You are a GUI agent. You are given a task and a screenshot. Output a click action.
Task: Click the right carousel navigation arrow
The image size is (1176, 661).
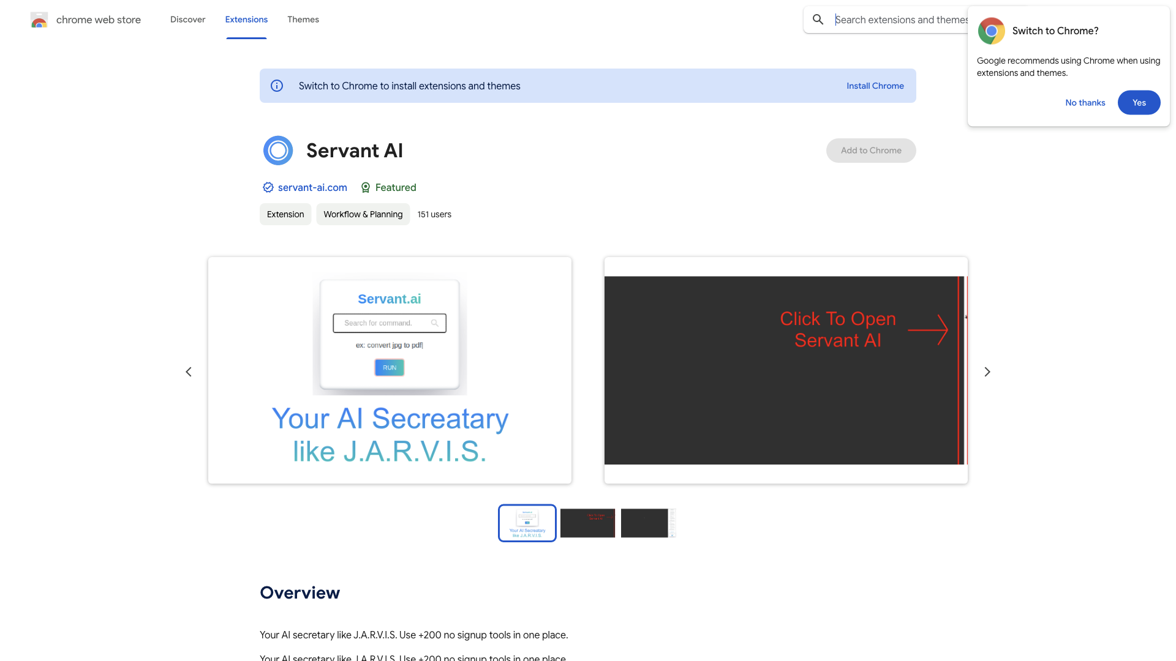987,372
